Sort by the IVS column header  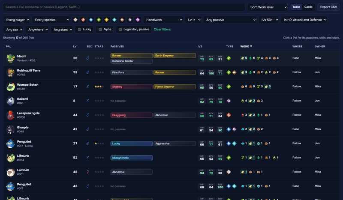[200, 46]
